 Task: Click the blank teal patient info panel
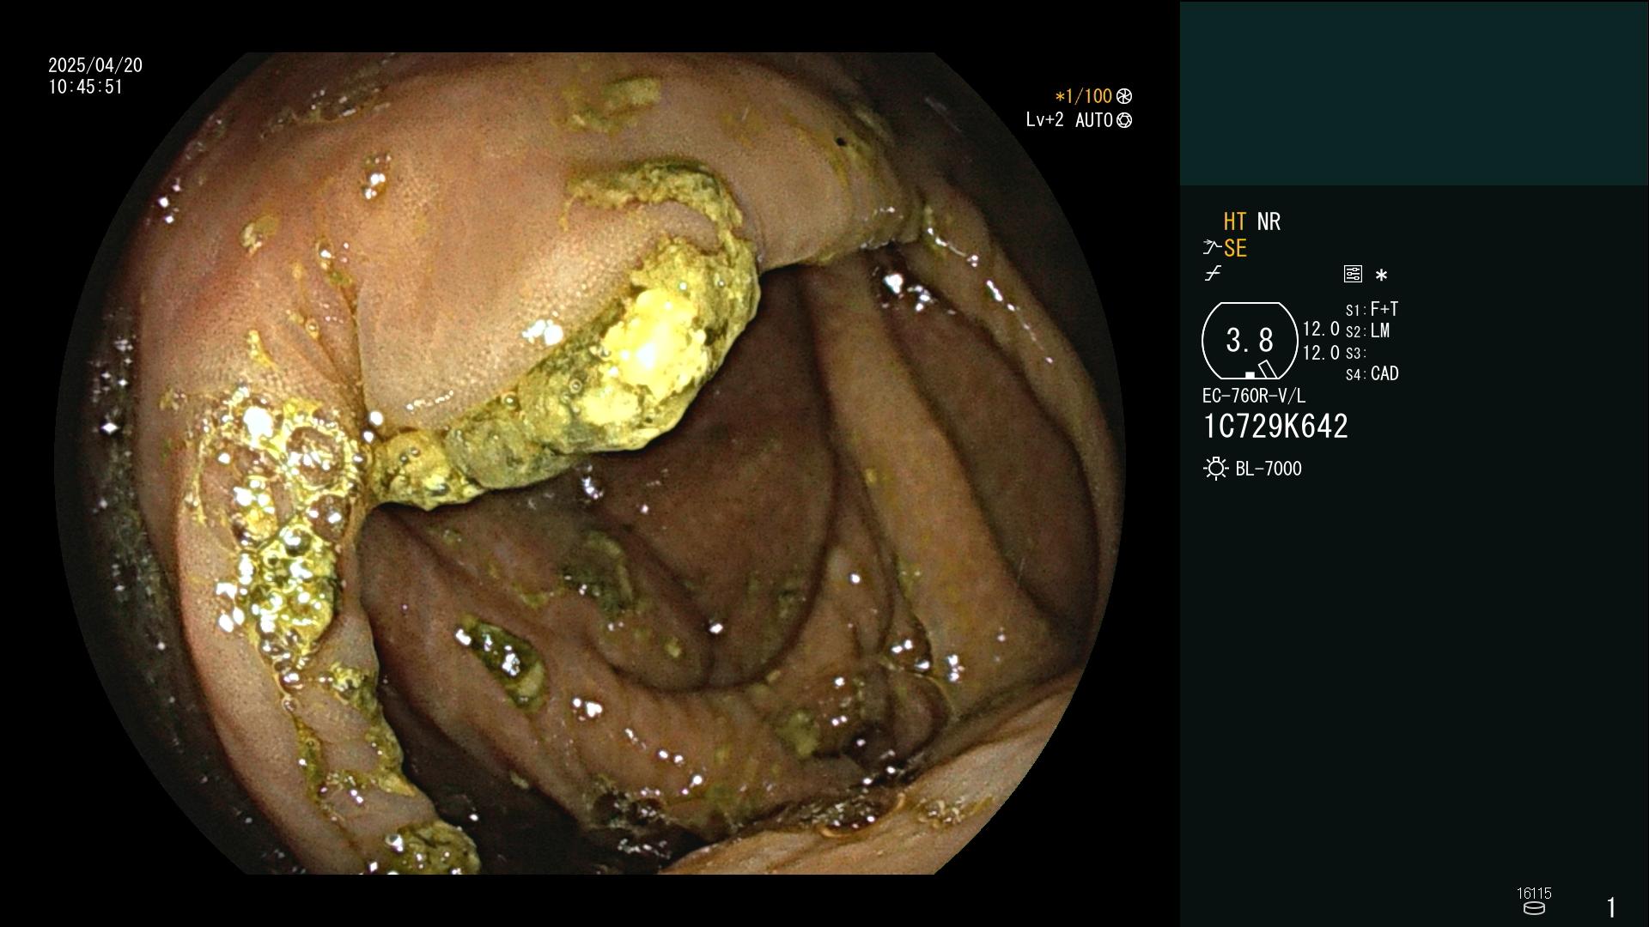click(1415, 94)
